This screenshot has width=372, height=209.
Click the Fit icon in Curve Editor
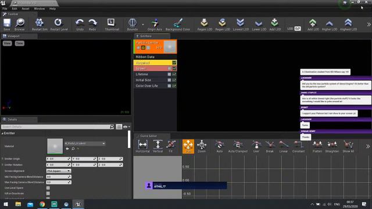171,146
